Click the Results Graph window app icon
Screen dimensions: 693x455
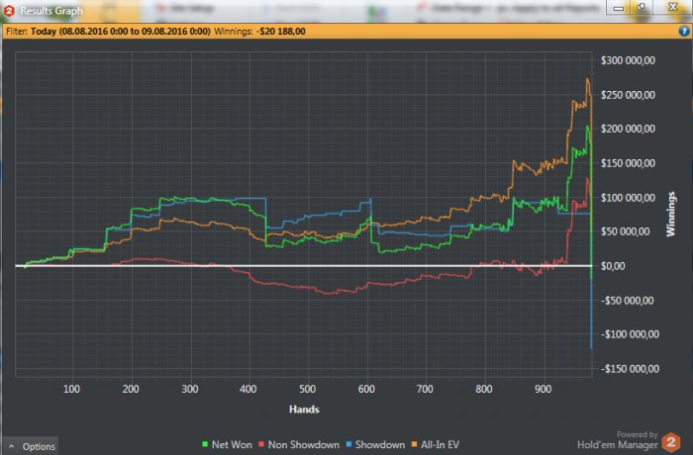pos(9,11)
